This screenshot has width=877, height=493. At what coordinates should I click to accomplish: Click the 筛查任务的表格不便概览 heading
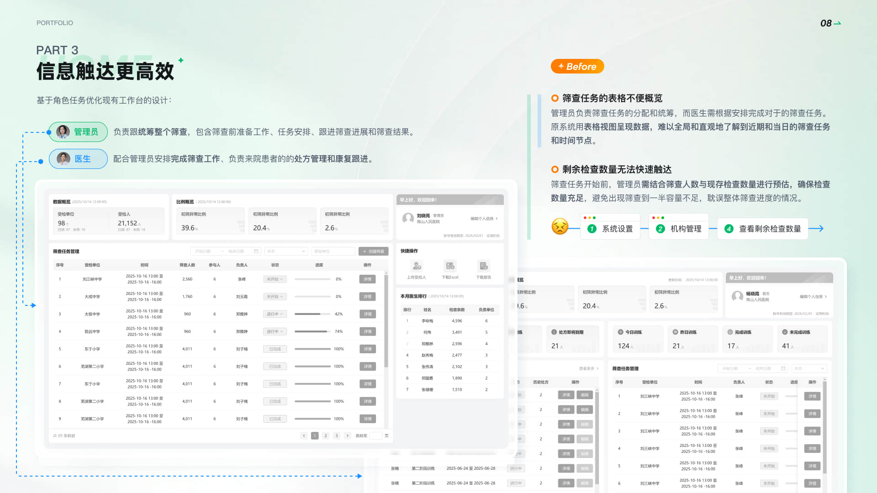click(x=612, y=98)
